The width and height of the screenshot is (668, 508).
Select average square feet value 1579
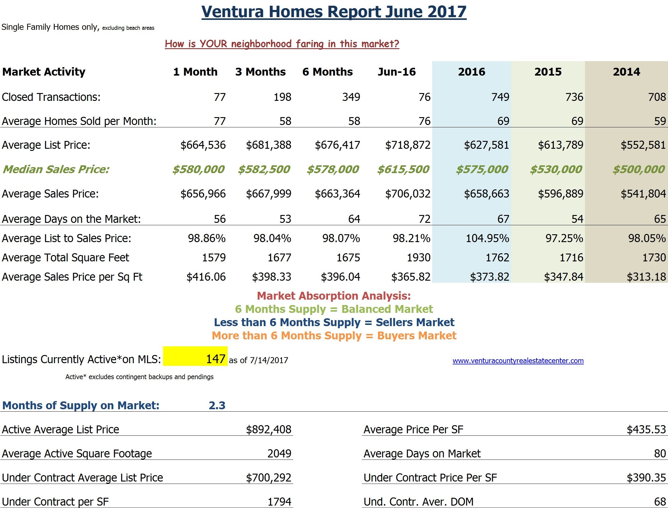[214, 258]
